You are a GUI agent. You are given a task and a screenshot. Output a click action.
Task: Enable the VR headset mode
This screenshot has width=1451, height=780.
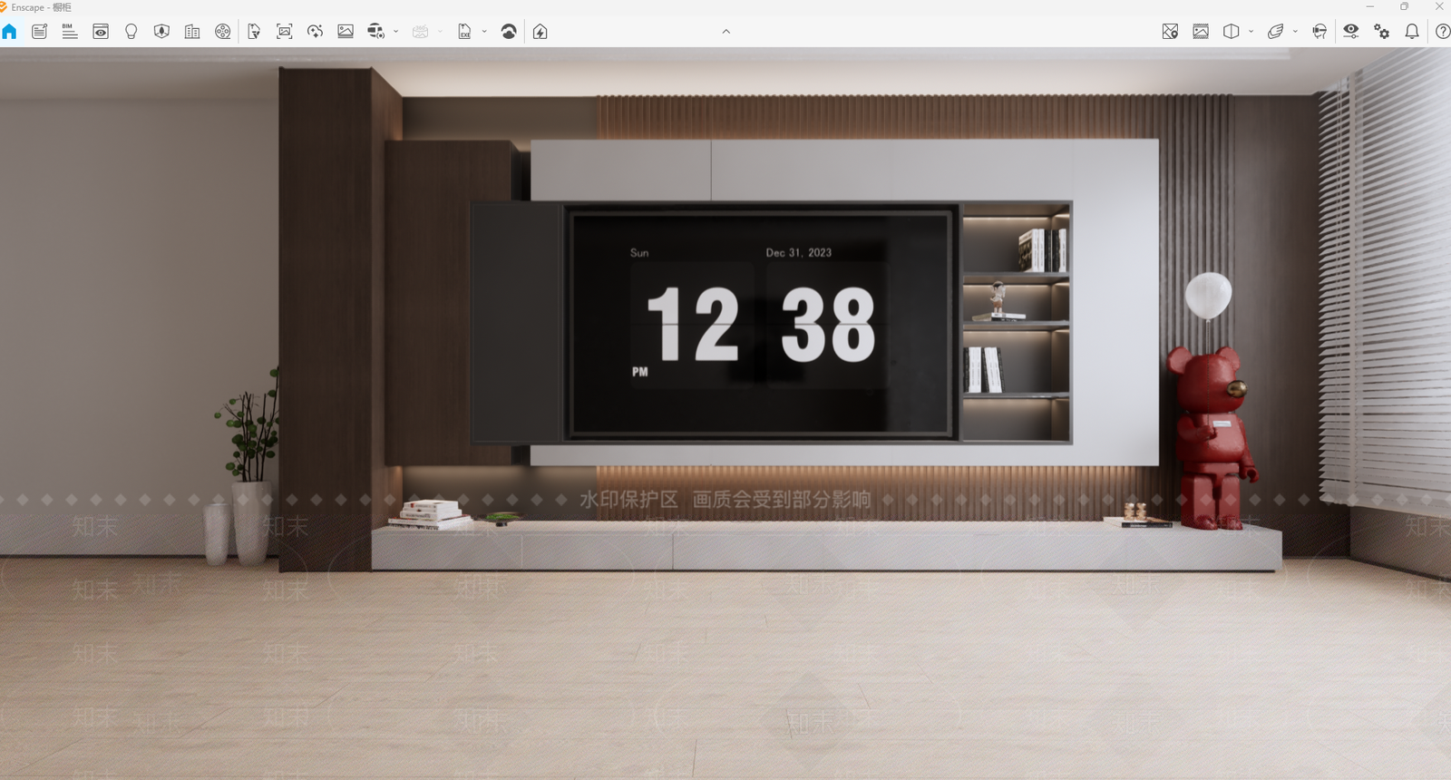coord(1320,32)
